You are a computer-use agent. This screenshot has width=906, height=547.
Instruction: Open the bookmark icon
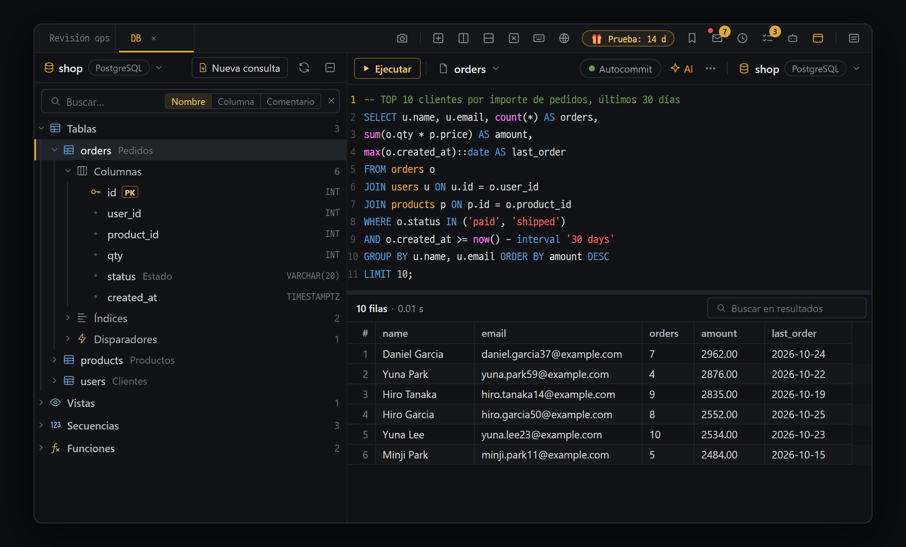(x=692, y=39)
